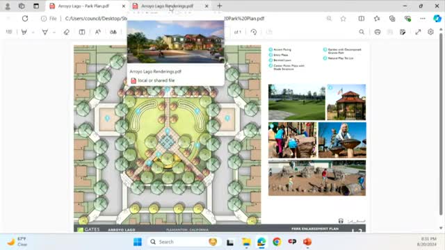Click the address bar file path
The width and height of the screenshot is (445, 250).
pos(165,19)
